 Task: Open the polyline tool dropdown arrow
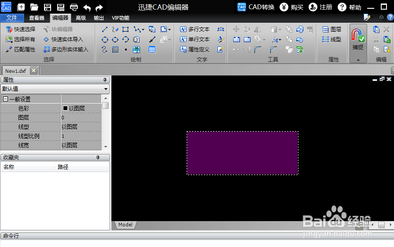pos(143,29)
